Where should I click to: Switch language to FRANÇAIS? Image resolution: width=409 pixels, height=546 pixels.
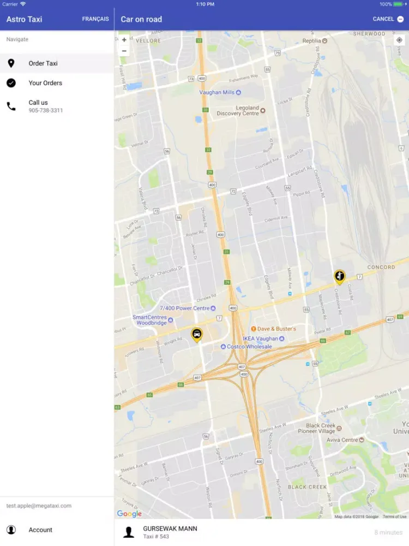95,19
